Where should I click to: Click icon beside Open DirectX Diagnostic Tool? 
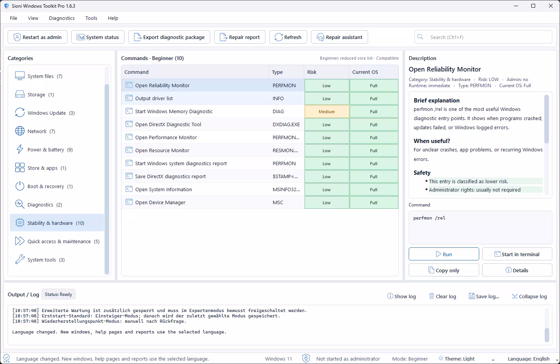(129, 124)
